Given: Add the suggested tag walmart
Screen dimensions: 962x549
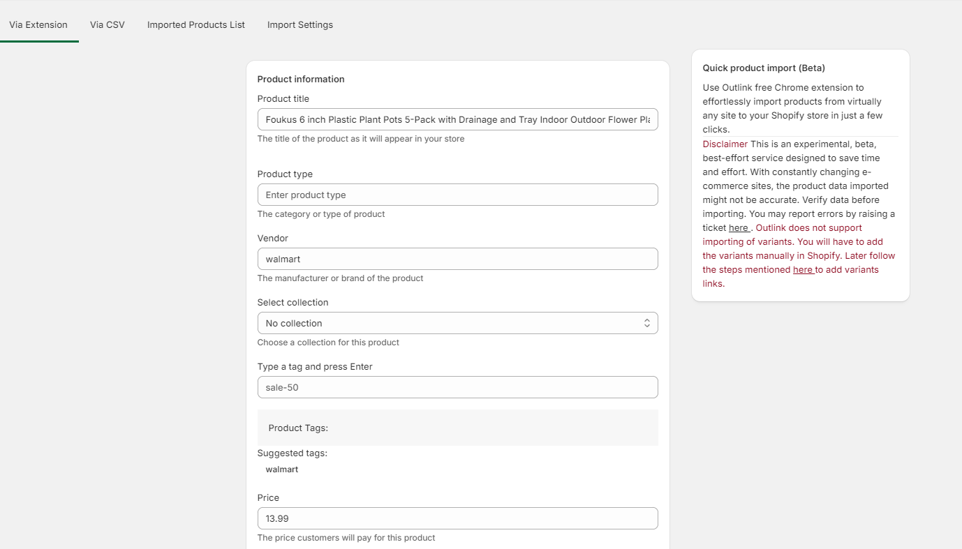Looking at the screenshot, I should [x=282, y=469].
